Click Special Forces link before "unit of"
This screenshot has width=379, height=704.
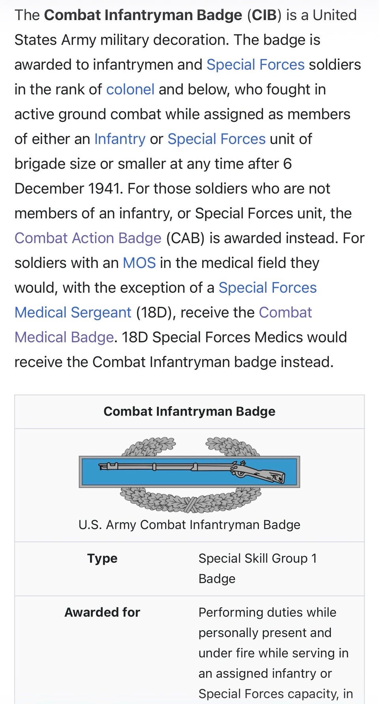tap(216, 139)
